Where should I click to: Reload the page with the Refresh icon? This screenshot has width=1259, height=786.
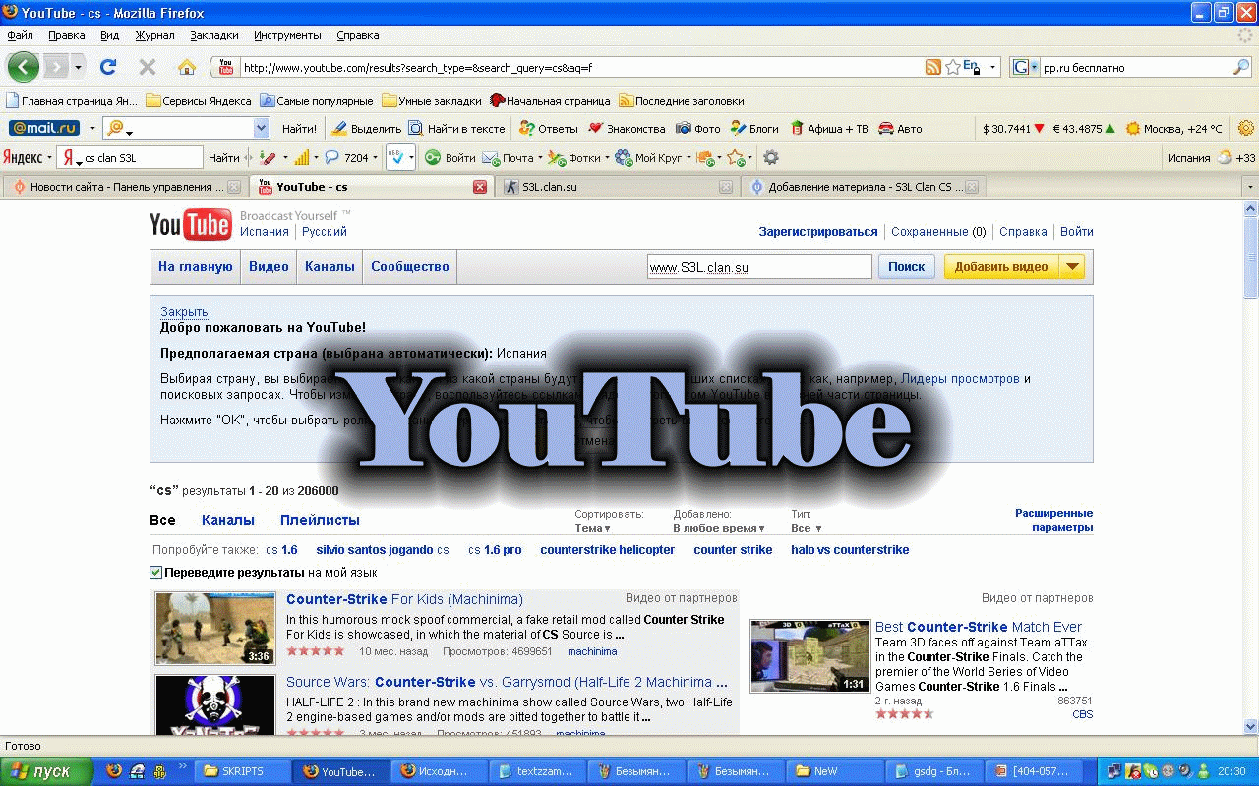(108, 67)
